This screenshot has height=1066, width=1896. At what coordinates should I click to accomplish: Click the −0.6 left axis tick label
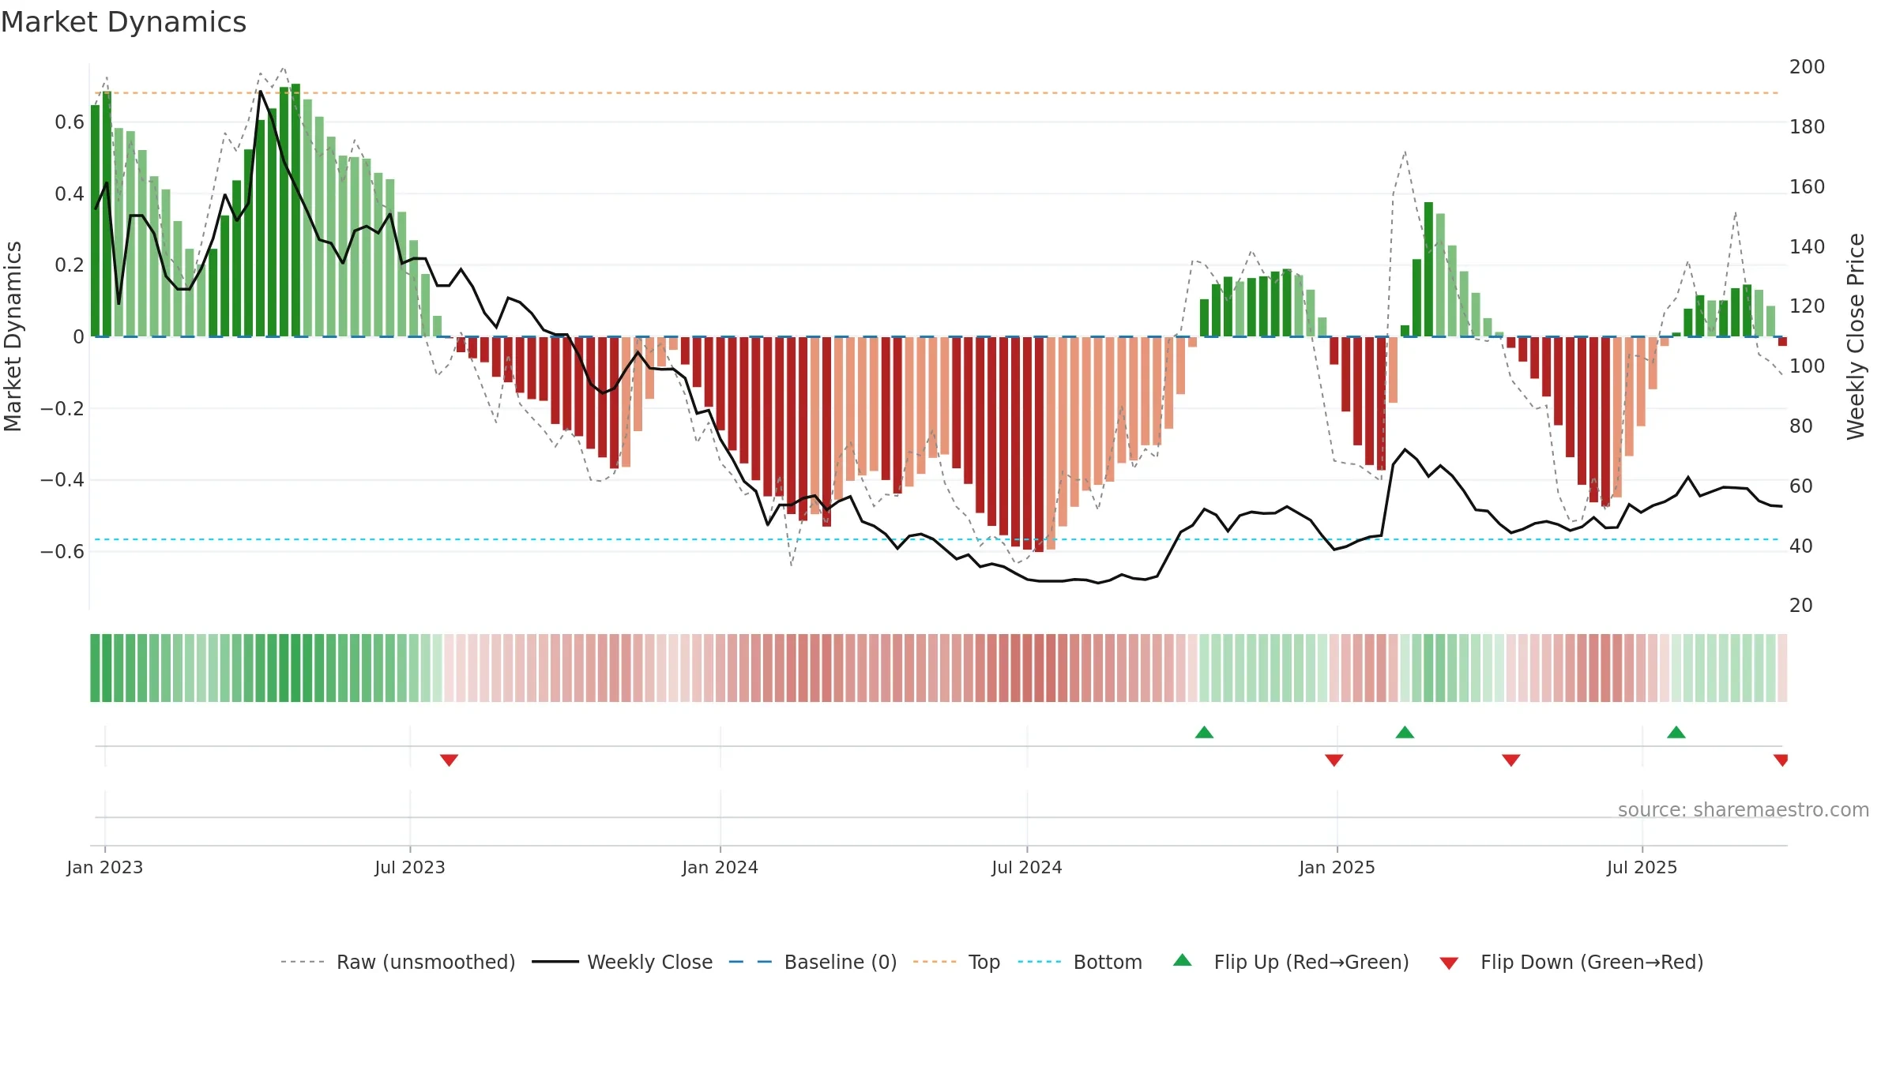(x=62, y=552)
